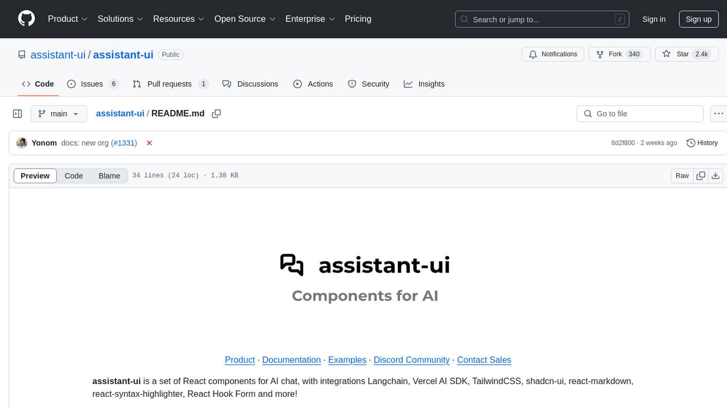Copy raw file contents
The height and width of the screenshot is (408, 727).
pyautogui.click(x=701, y=176)
